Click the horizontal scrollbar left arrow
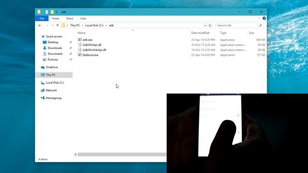Image resolution: width=308 pixels, height=173 pixels. (x=76, y=155)
